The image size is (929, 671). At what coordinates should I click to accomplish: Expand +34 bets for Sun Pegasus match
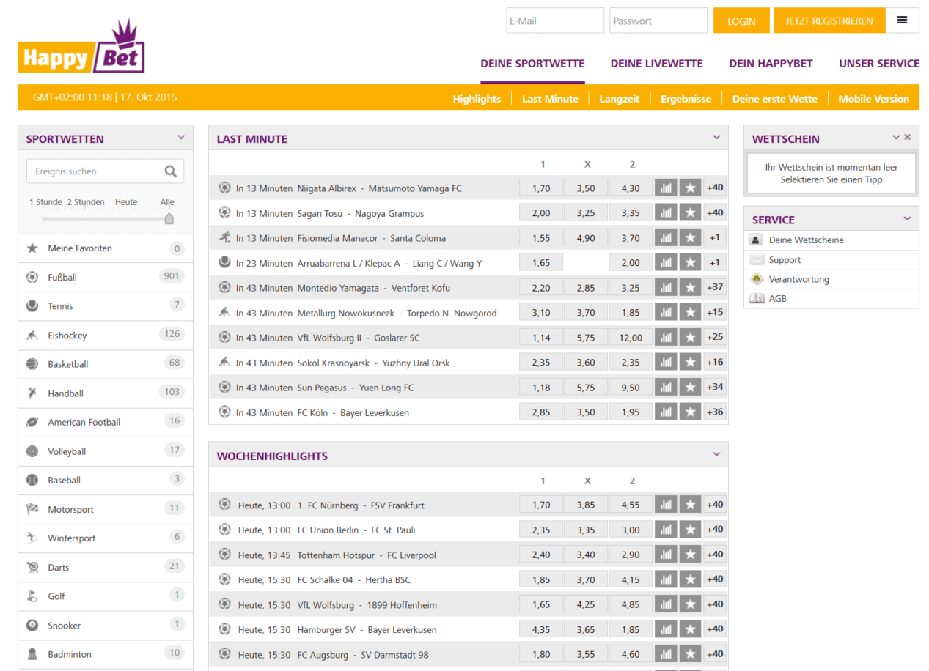click(715, 388)
